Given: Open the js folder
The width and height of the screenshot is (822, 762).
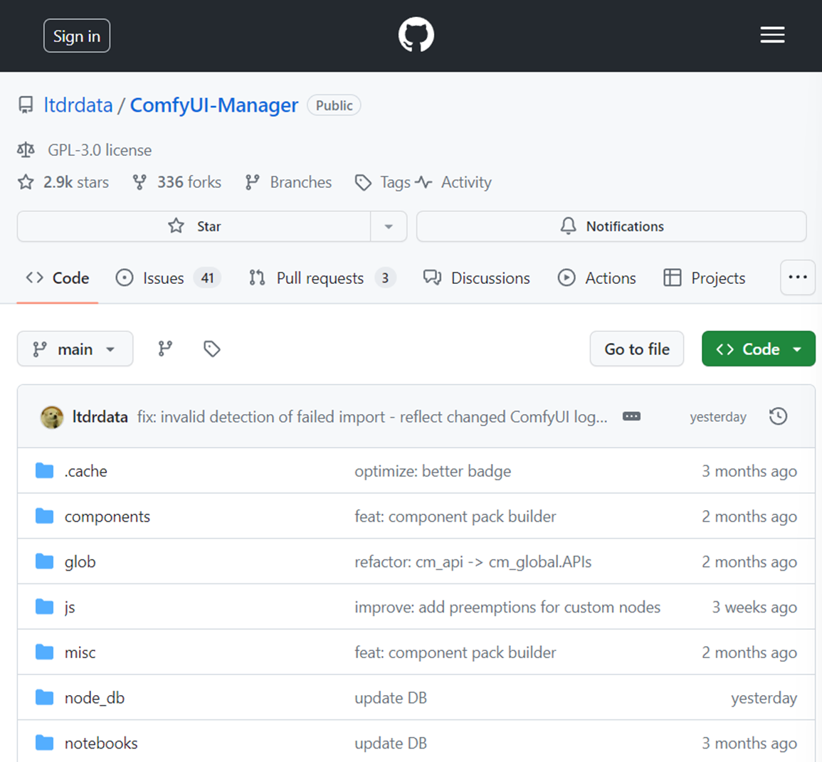Looking at the screenshot, I should coord(70,608).
